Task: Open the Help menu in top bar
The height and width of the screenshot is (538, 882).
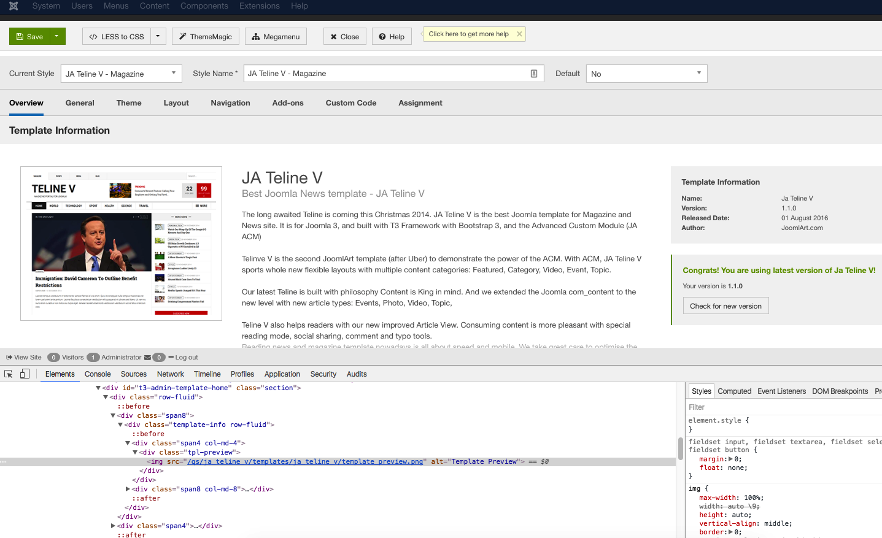Action: (x=300, y=6)
